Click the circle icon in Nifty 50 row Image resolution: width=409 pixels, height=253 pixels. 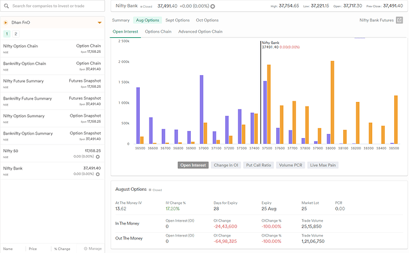[x=98, y=157]
